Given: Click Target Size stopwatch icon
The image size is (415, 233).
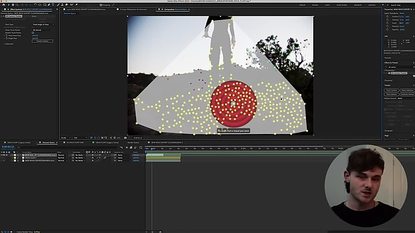Looking at the screenshot, I should [x=6, y=38].
